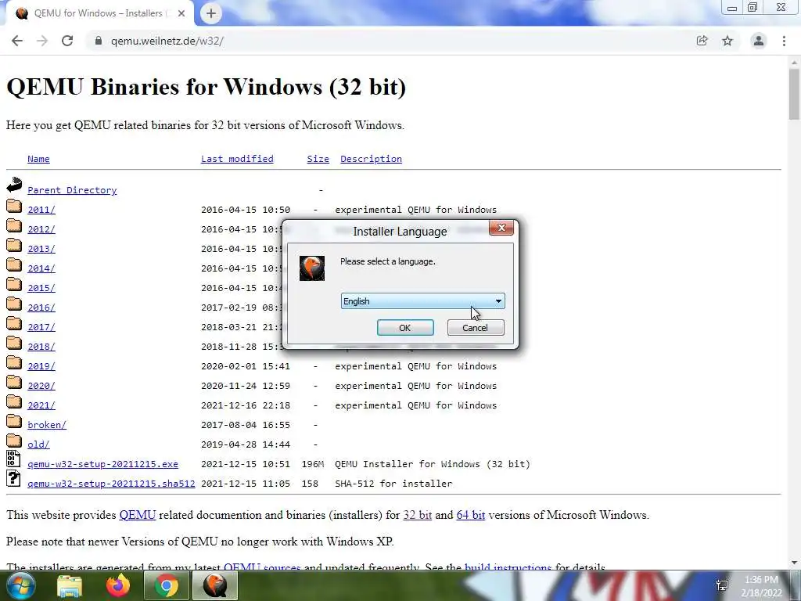The width and height of the screenshot is (801, 601).
Task: Click the folder icon beside 2013/
Action: [14, 245]
